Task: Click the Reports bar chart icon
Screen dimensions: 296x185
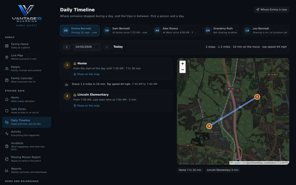Action: (x=7, y=170)
